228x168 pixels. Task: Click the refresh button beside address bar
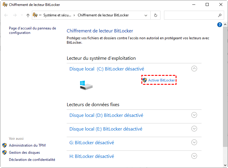point(155,15)
